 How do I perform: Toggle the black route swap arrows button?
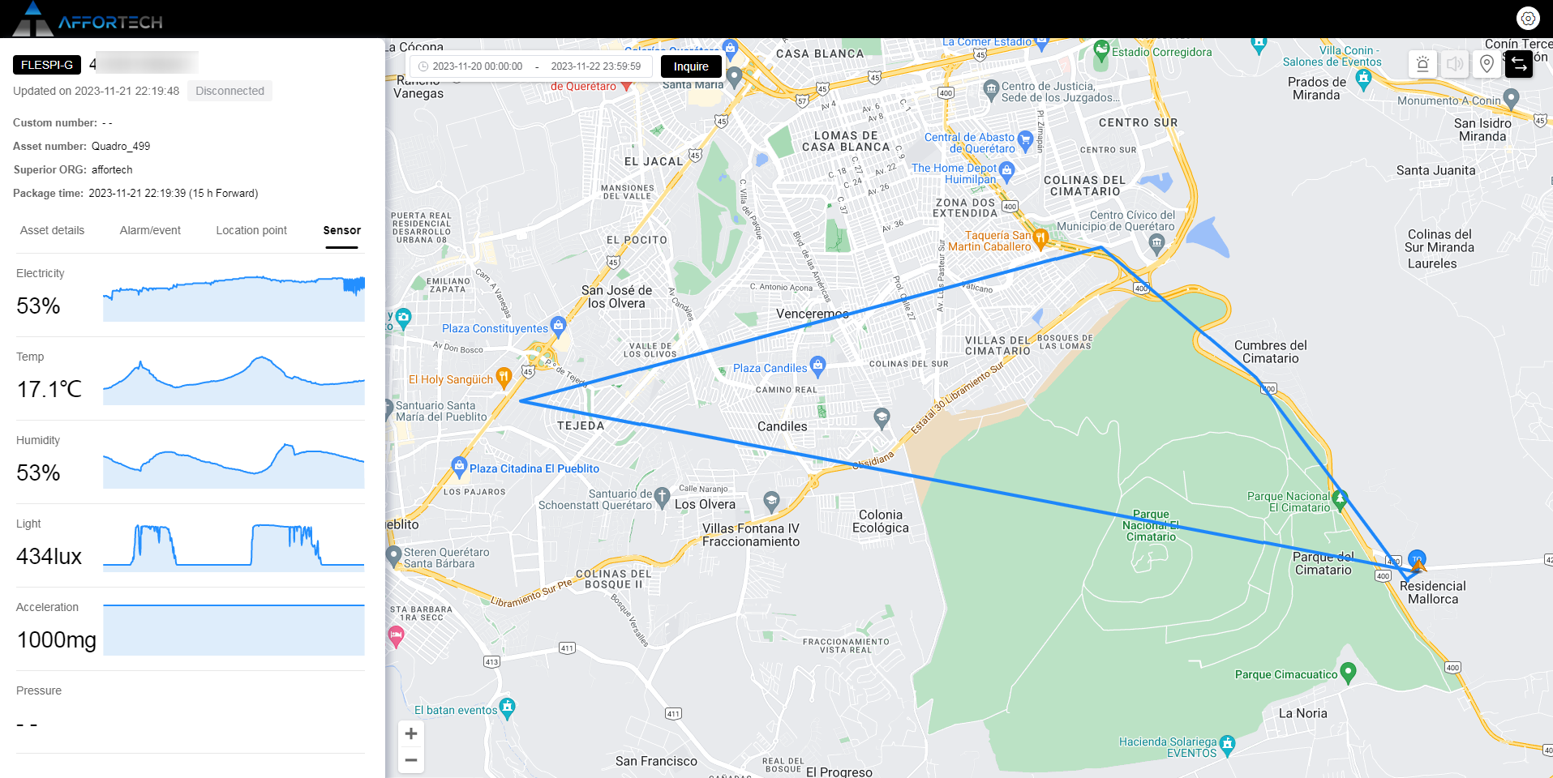(x=1519, y=64)
